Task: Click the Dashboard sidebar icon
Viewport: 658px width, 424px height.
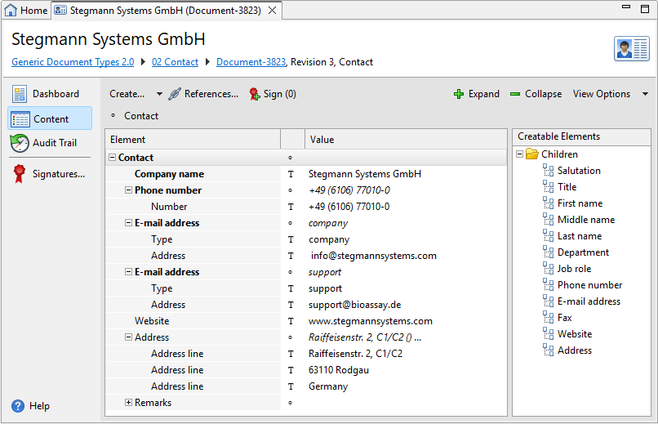Action: pyautogui.click(x=20, y=94)
